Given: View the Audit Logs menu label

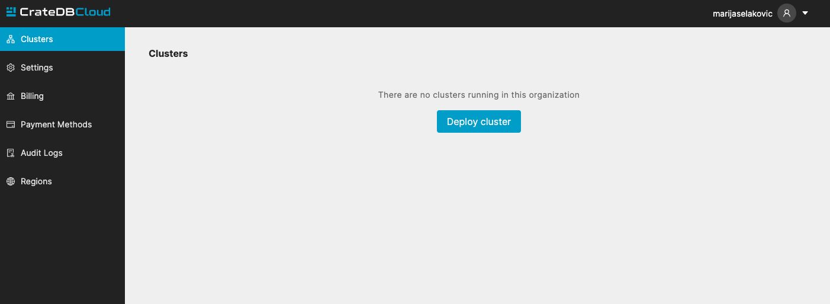Looking at the screenshot, I should (41, 153).
